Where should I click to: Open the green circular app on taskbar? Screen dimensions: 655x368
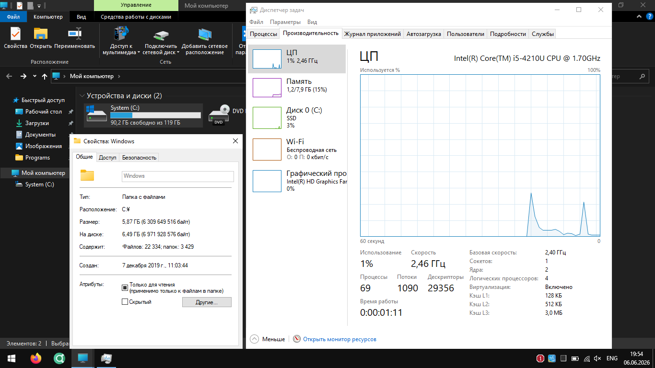(x=59, y=358)
